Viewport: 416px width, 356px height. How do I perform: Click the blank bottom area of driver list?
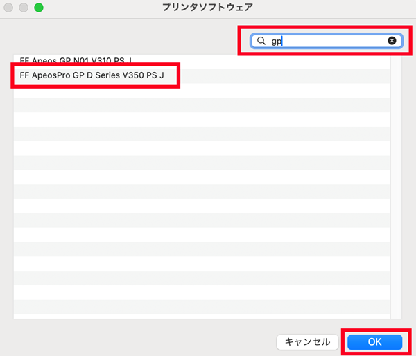coord(201,305)
